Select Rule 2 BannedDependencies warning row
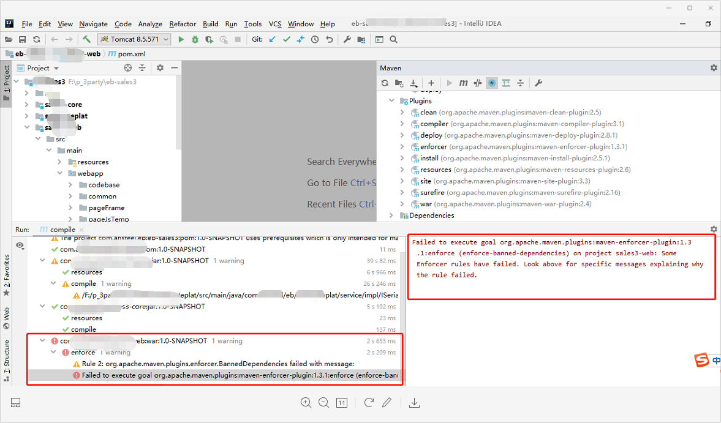 [x=214, y=364]
